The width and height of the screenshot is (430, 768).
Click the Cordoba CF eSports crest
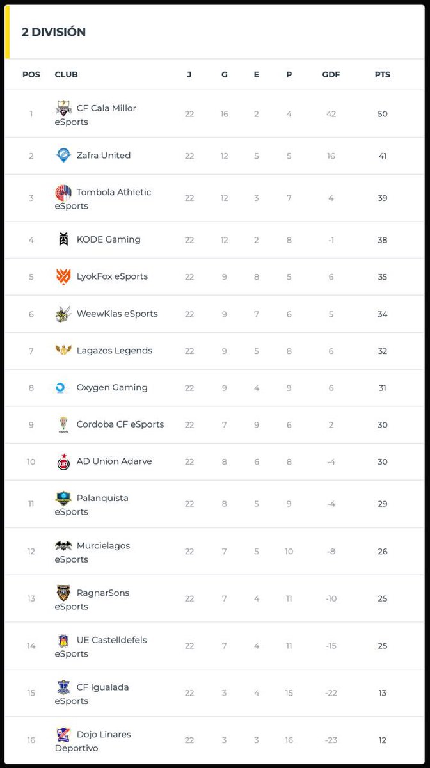[63, 424]
